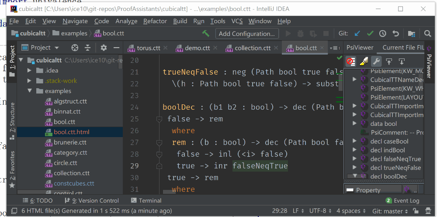Click the Git Commit checkmark icon
437x217 pixels.
pyautogui.click(x=370, y=34)
